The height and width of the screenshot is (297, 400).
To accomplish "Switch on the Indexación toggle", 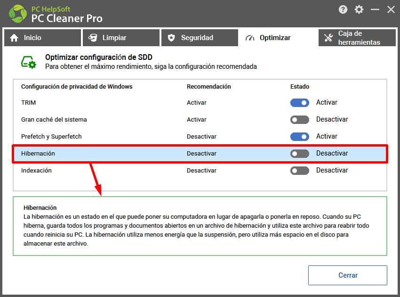I will pos(299,171).
